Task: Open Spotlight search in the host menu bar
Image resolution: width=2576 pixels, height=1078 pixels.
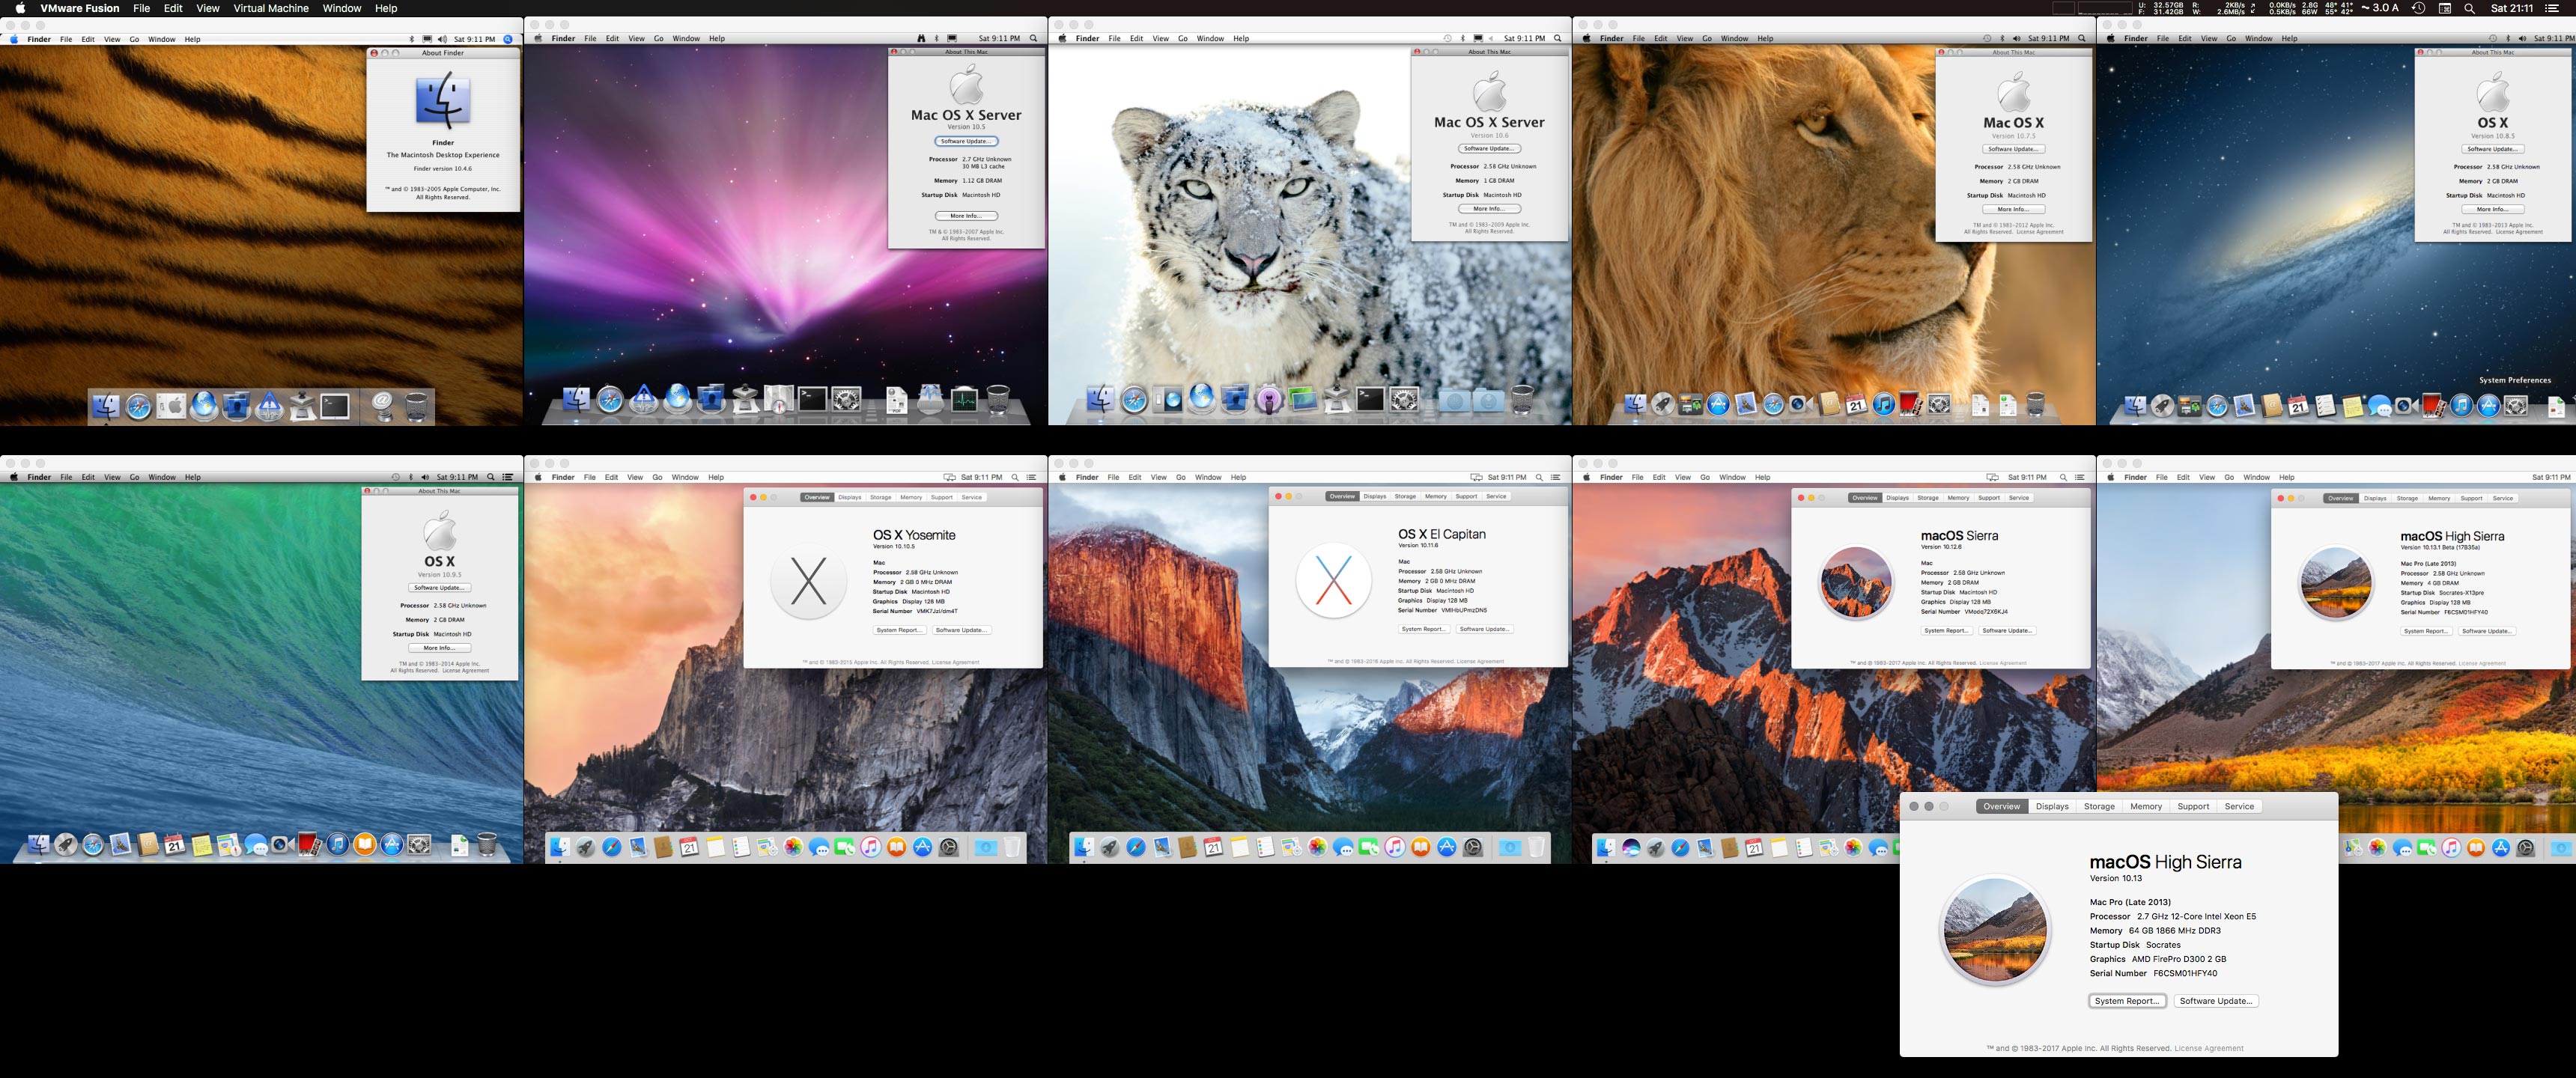Action: click(2469, 8)
